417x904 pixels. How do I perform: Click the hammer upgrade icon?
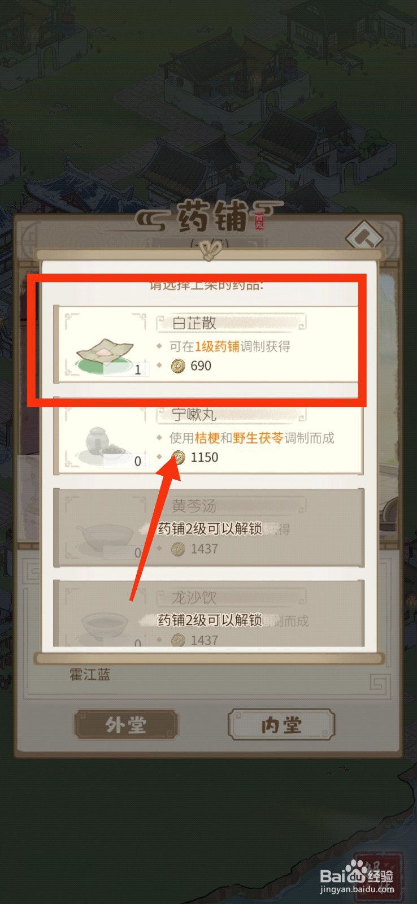point(364,237)
